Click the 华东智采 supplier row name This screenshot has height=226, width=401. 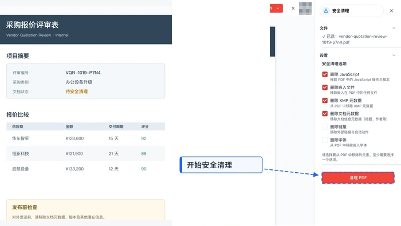tap(21, 138)
